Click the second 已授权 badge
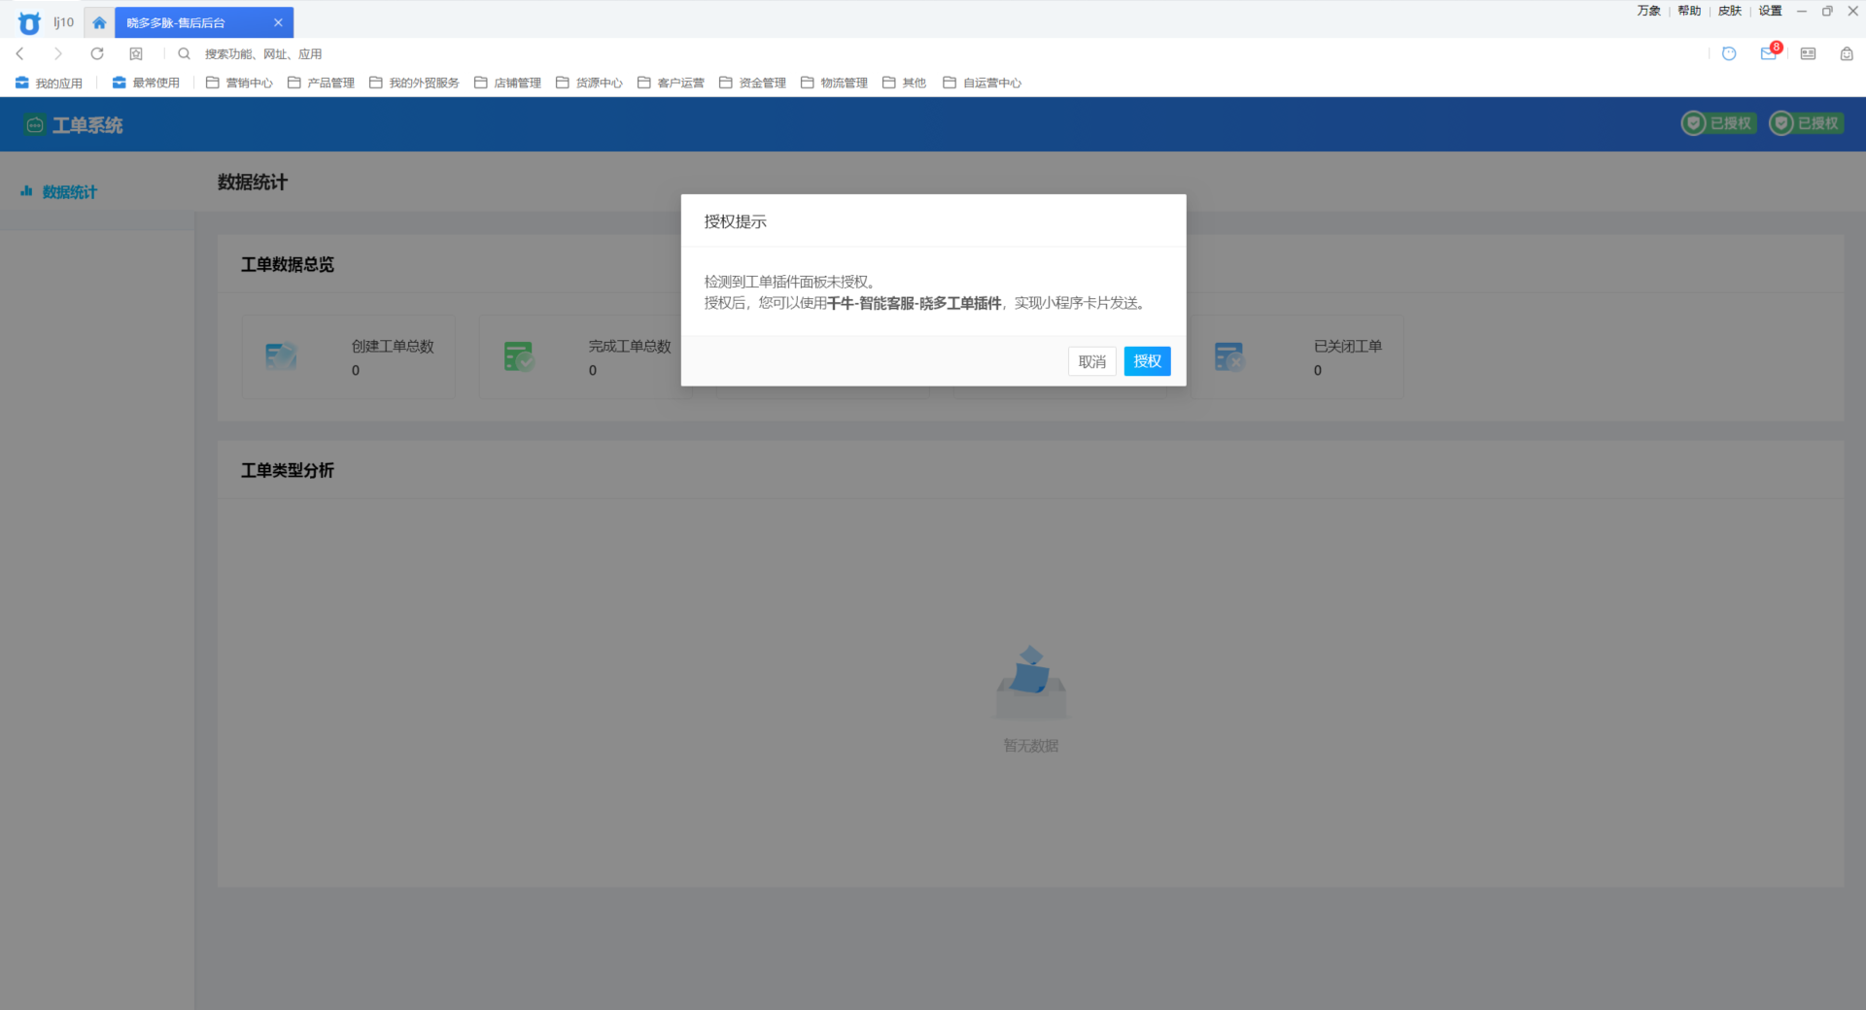 (1806, 123)
